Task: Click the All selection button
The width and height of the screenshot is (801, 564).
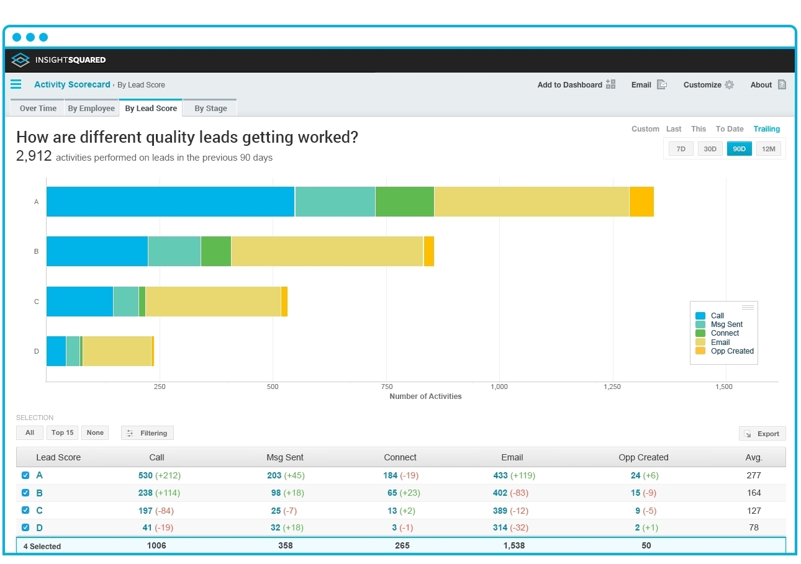Action: click(x=30, y=432)
